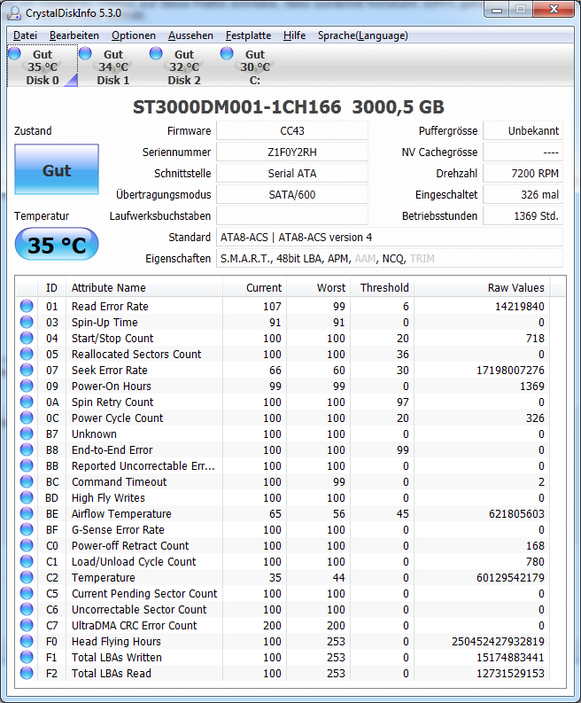
Task: Click the status orb beside G-Sense Error Rate
Action: pyautogui.click(x=27, y=529)
